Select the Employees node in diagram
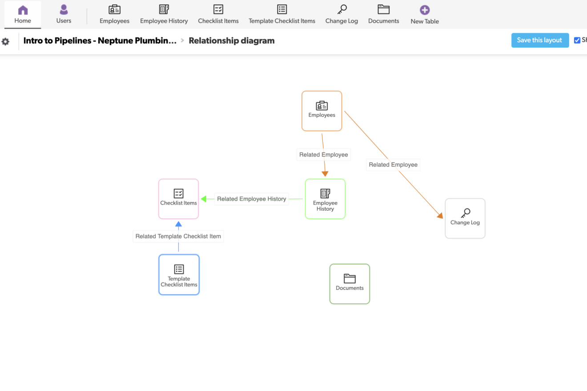The width and height of the screenshot is (587, 391). [x=322, y=111]
